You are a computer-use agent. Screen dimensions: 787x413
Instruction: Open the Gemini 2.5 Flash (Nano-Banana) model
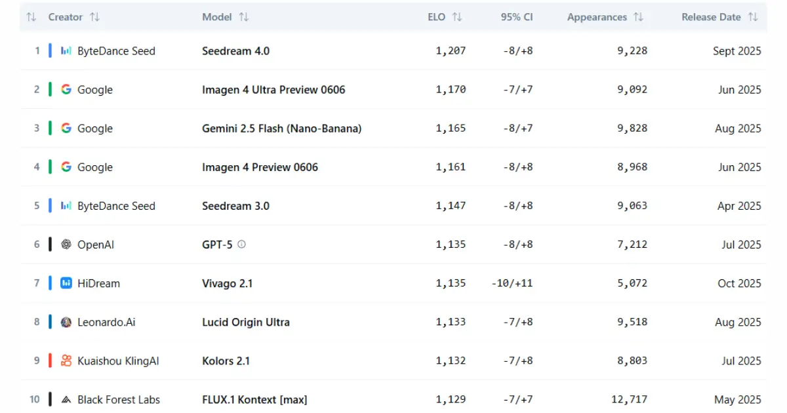tap(281, 128)
